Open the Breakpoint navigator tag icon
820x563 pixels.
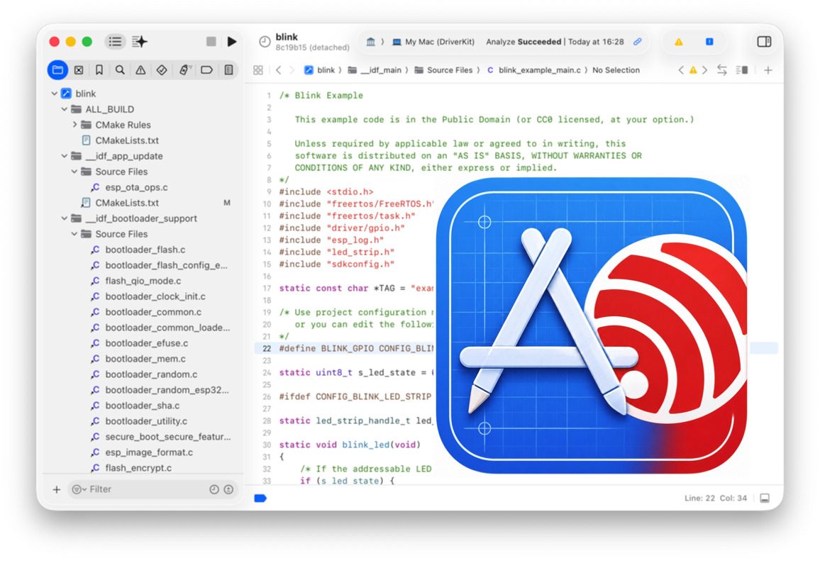click(x=206, y=70)
